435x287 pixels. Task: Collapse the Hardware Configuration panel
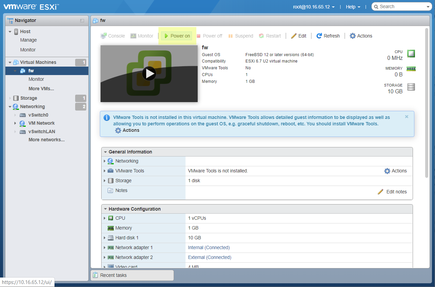click(106, 209)
